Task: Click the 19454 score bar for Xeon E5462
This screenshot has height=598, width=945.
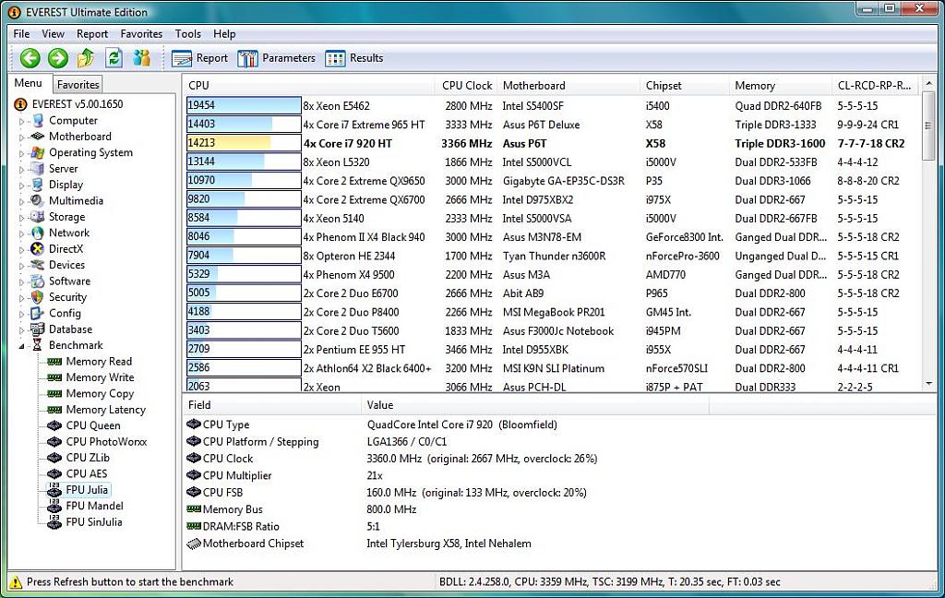Action: tap(244, 105)
